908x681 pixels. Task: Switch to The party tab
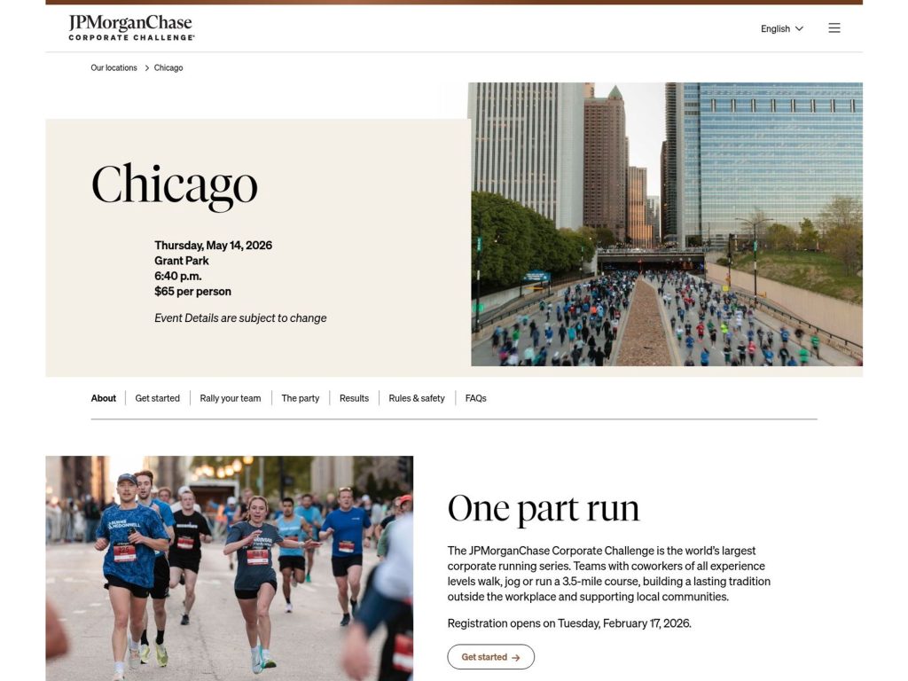[x=300, y=398]
